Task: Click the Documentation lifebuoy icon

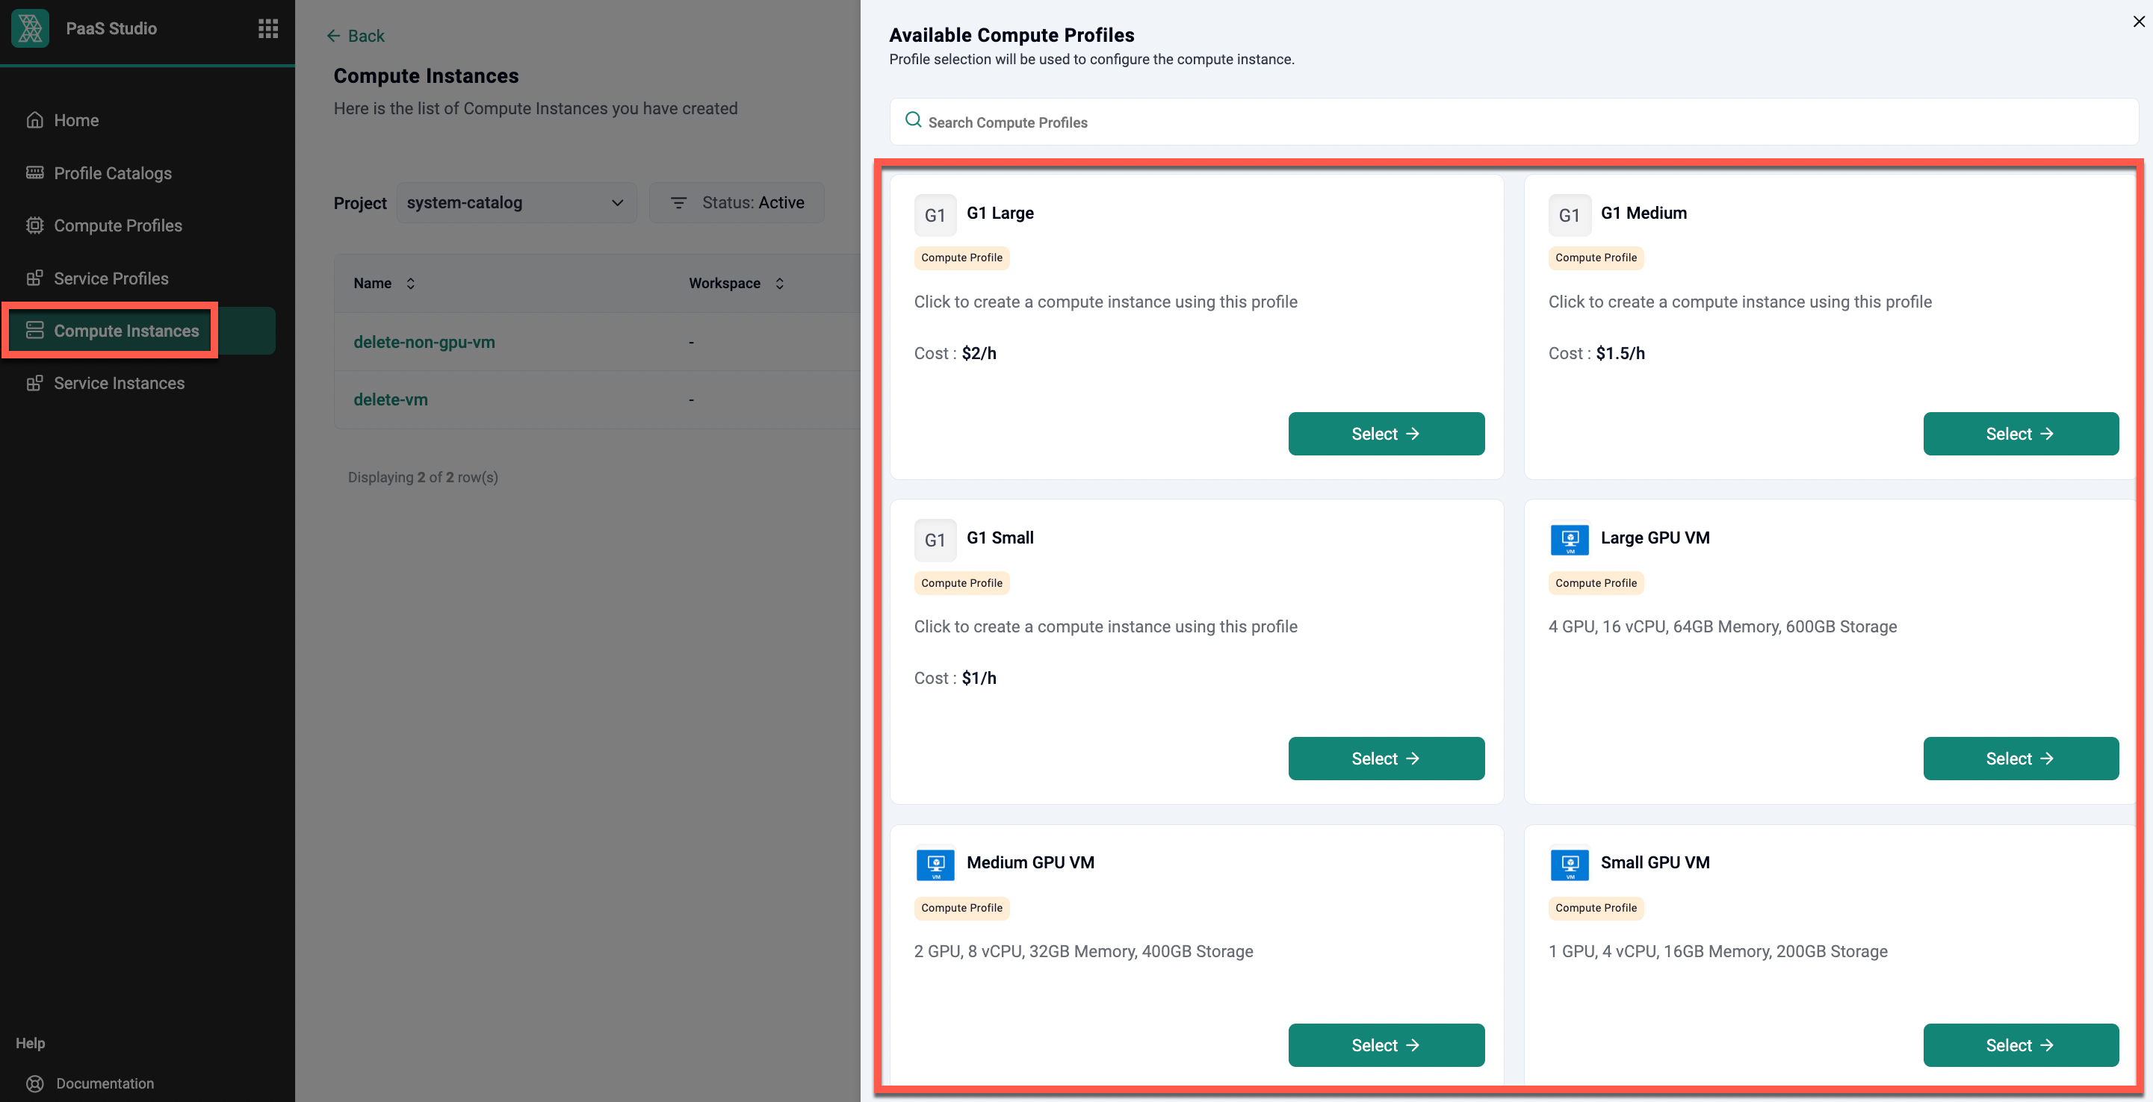Action: coord(34,1083)
